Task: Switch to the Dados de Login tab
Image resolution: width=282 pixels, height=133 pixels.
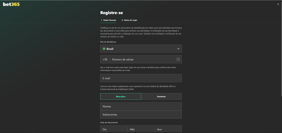Action: click(x=129, y=20)
